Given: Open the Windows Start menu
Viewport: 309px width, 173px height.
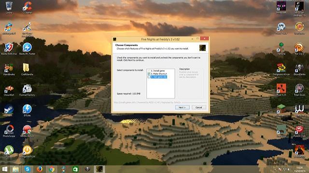Looking at the screenshot, I should pos(4,169).
